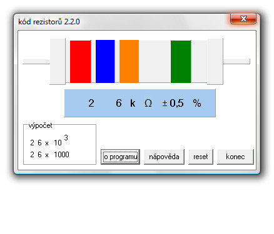
Task: Click digit 2 in the blue result panel
Action: (91, 103)
